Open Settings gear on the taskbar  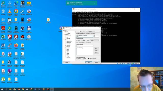[x=27, y=89]
